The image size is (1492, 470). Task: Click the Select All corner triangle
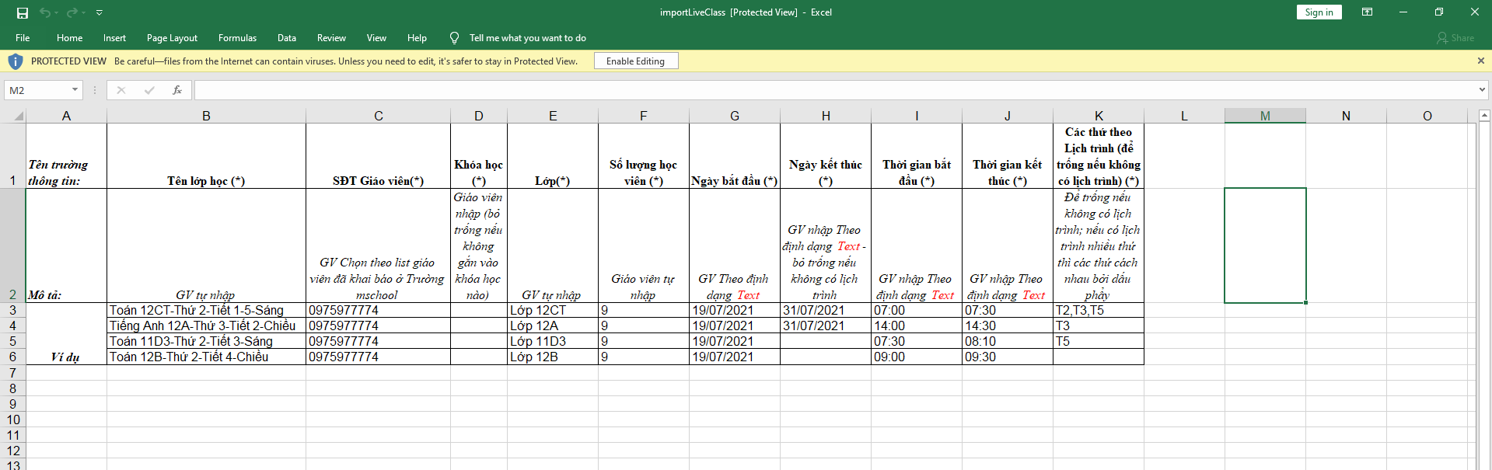[x=19, y=117]
